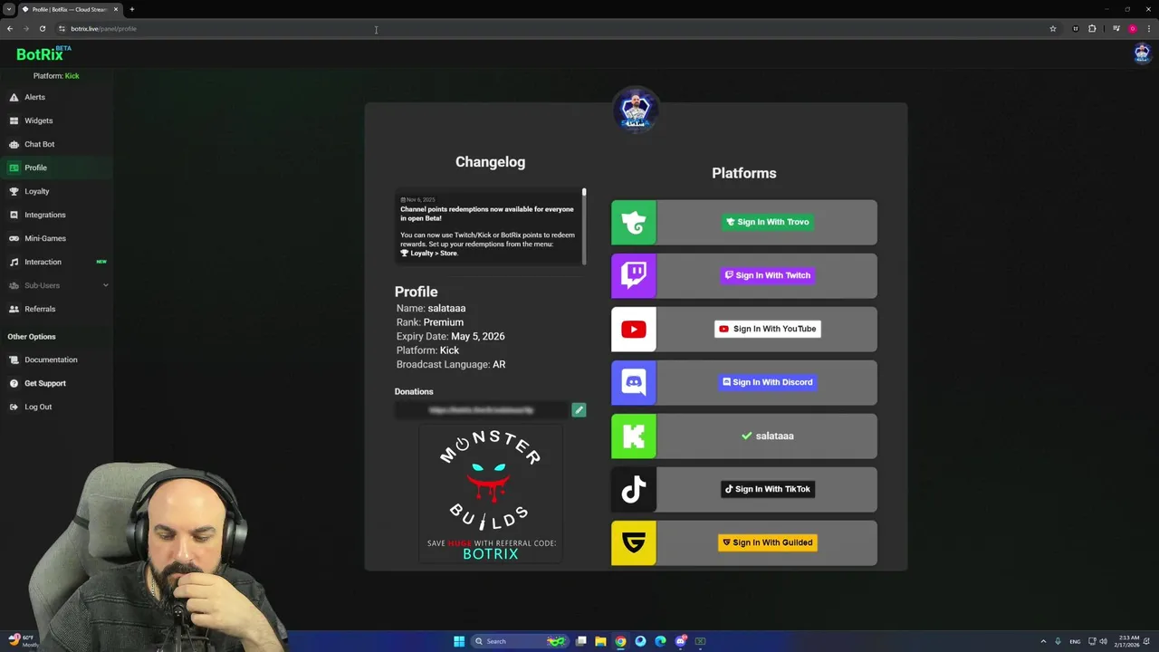Open the tab search dropdown arrow
Image resolution: width=1159 pixels, height=652 pixels.
point(9,9)
